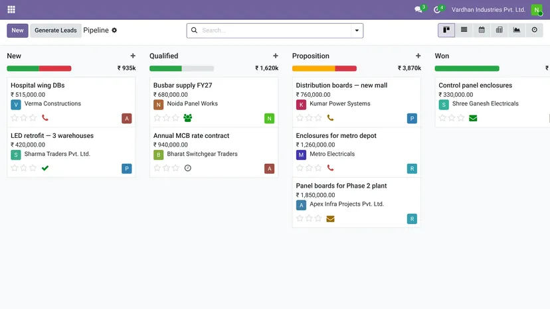Set second priority star on Control panel enclosures
The height and width of the screenshot is (309, 550).
coord(452,118)
